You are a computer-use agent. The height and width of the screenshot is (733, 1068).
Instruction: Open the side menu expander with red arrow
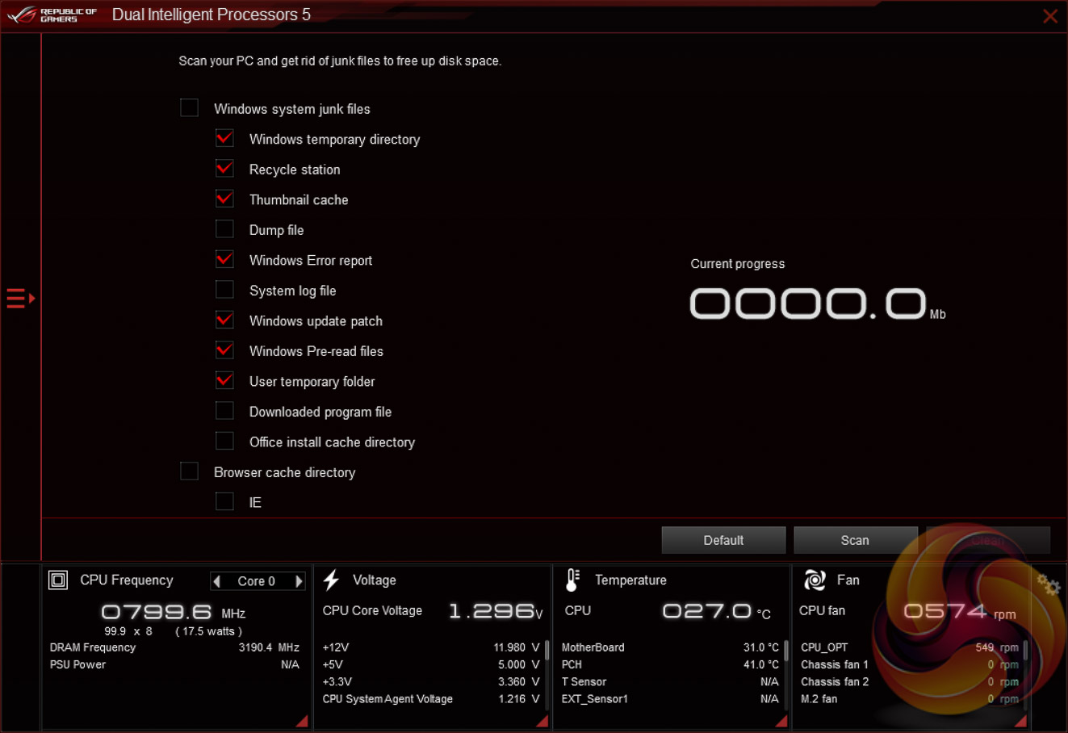(21, 299)
